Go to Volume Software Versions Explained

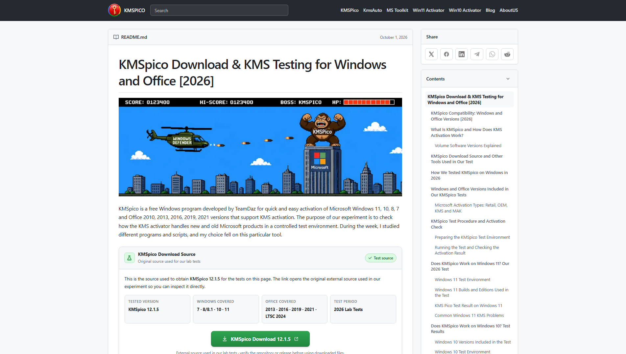pos(468,145)
